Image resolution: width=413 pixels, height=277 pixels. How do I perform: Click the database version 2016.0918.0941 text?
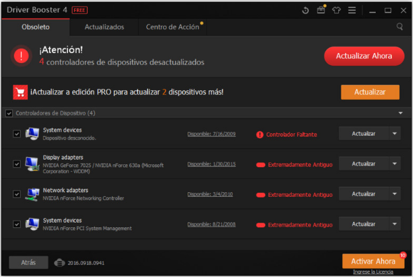tap(86, 263)
